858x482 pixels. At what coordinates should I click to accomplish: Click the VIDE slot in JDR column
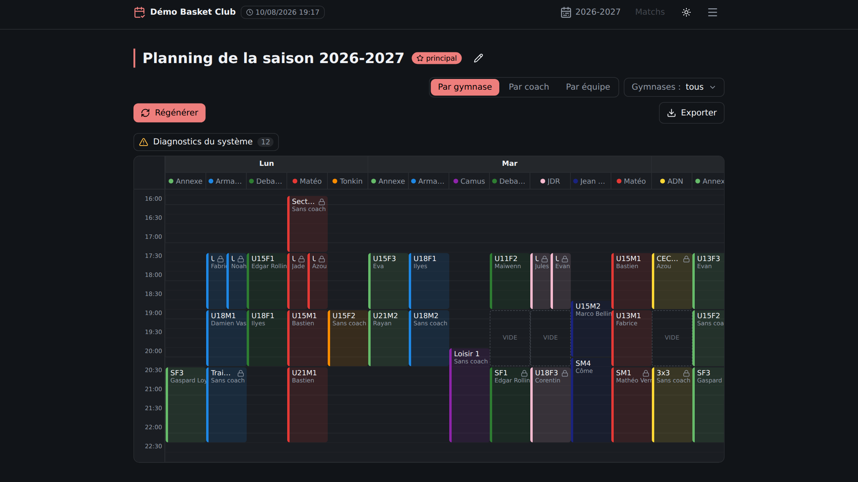[x=551, y=338]
